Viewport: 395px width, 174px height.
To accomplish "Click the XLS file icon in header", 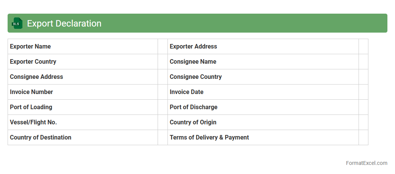I will (17, 23).
